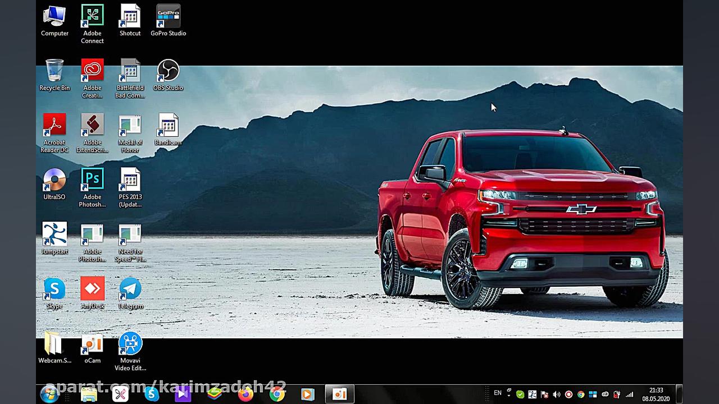Click the blue tiles tray icon
The image size is (719, 404).
click(x=593, y=394)
